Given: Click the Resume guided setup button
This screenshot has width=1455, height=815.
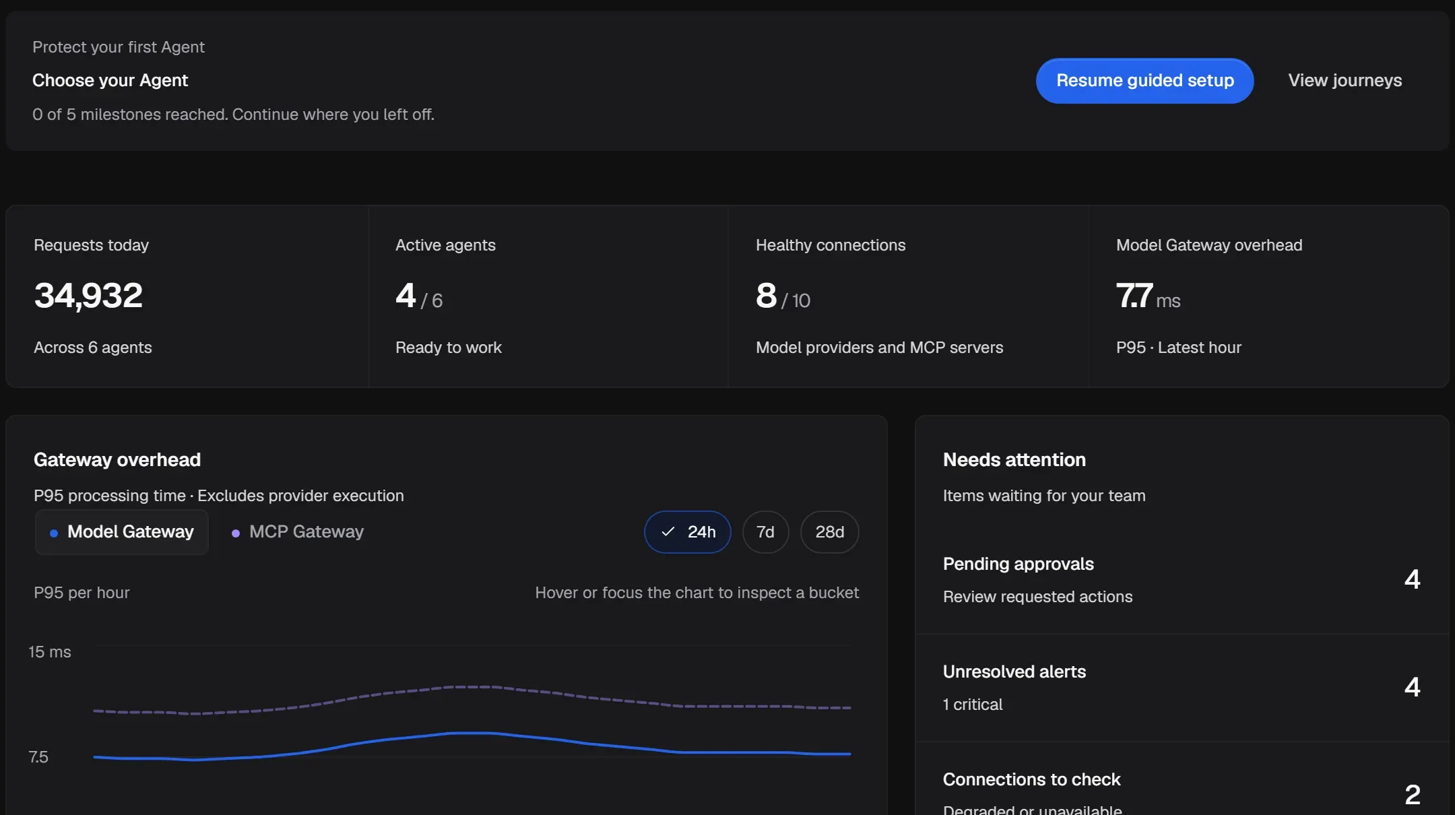Looking at the screenshot, I should coord(1144,81).
